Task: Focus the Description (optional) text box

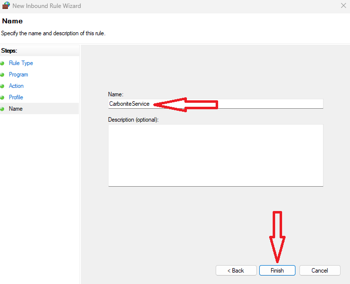Action: tap(216, 155)
